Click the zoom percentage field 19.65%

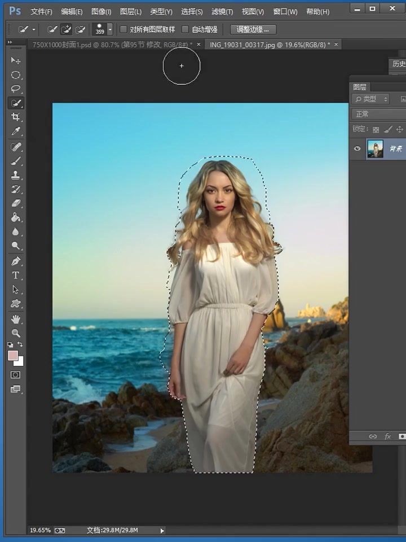40,530
